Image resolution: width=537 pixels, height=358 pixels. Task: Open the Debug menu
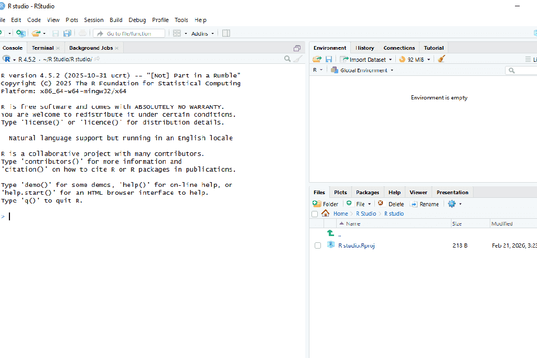137,20
